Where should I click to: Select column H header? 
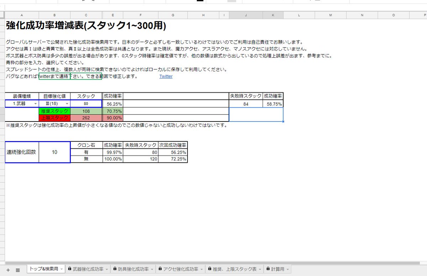point(203,15)
